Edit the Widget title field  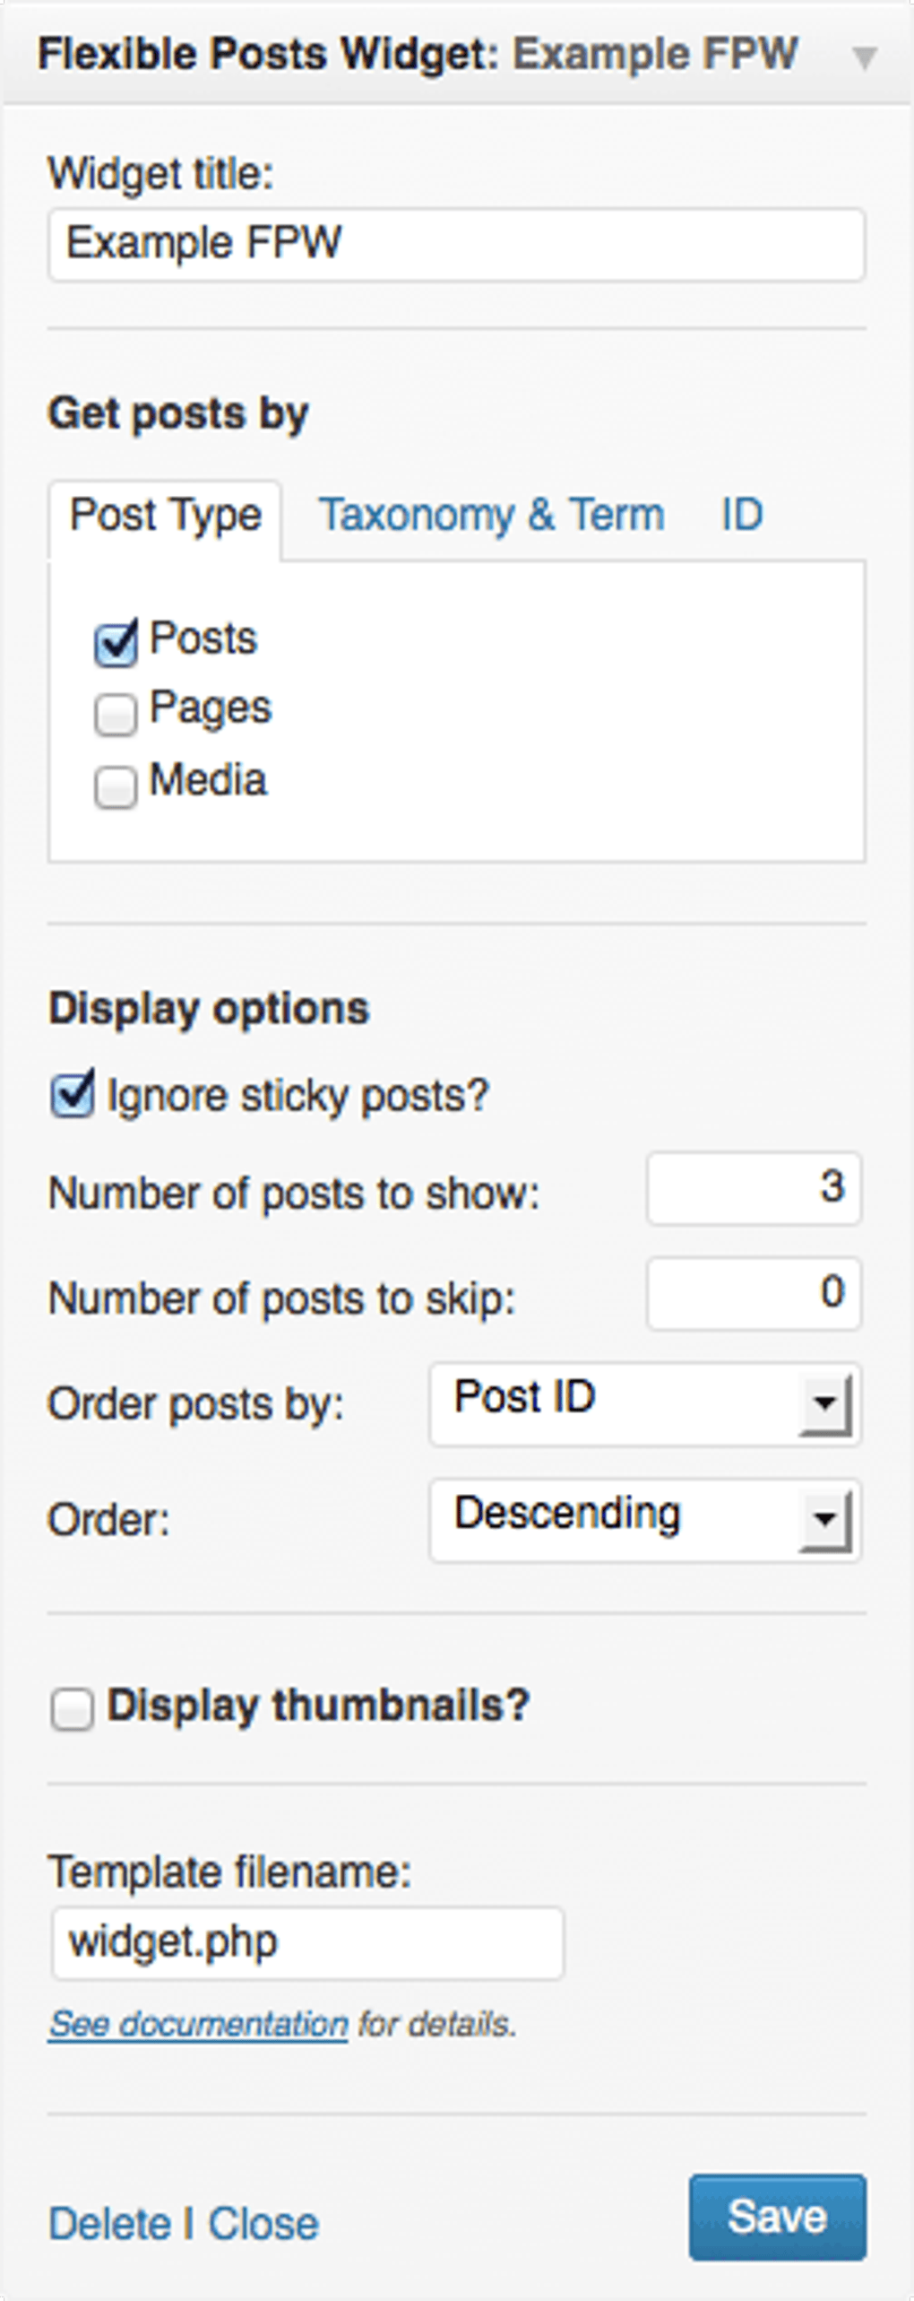455,244
